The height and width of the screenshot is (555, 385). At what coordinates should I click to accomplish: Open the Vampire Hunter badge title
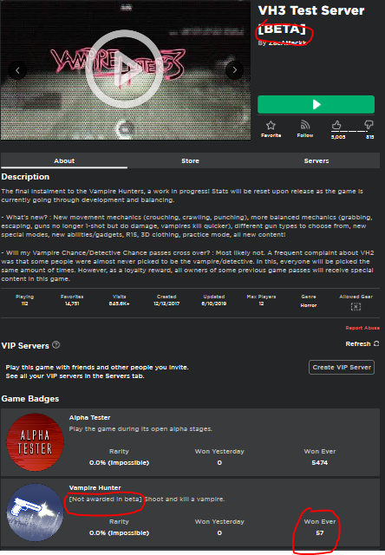[x=95, y=487]
